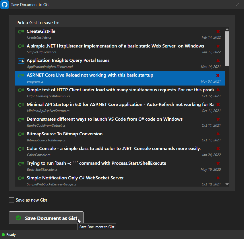The height and width of the screenshot is (239, 244).
Task: Select Simple Notification Only C# WebSocket Server
Action: [75, 178]
